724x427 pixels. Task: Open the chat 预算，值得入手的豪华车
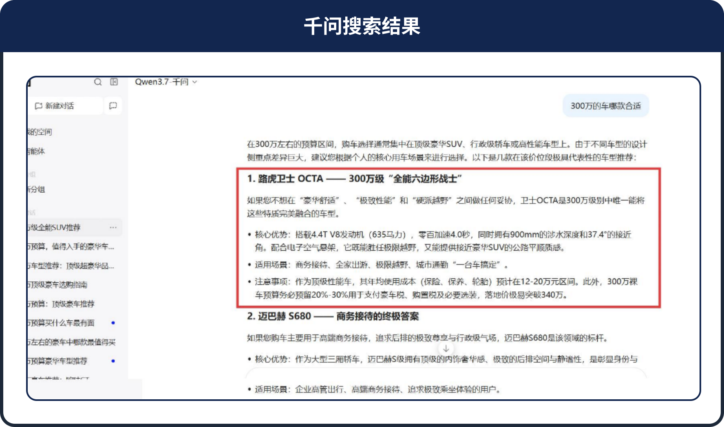coord(71,247)
